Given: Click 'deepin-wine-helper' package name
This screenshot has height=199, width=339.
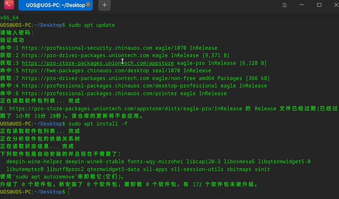Looking at the screenshot, I should pyautogui.click(x=34, y=162).
